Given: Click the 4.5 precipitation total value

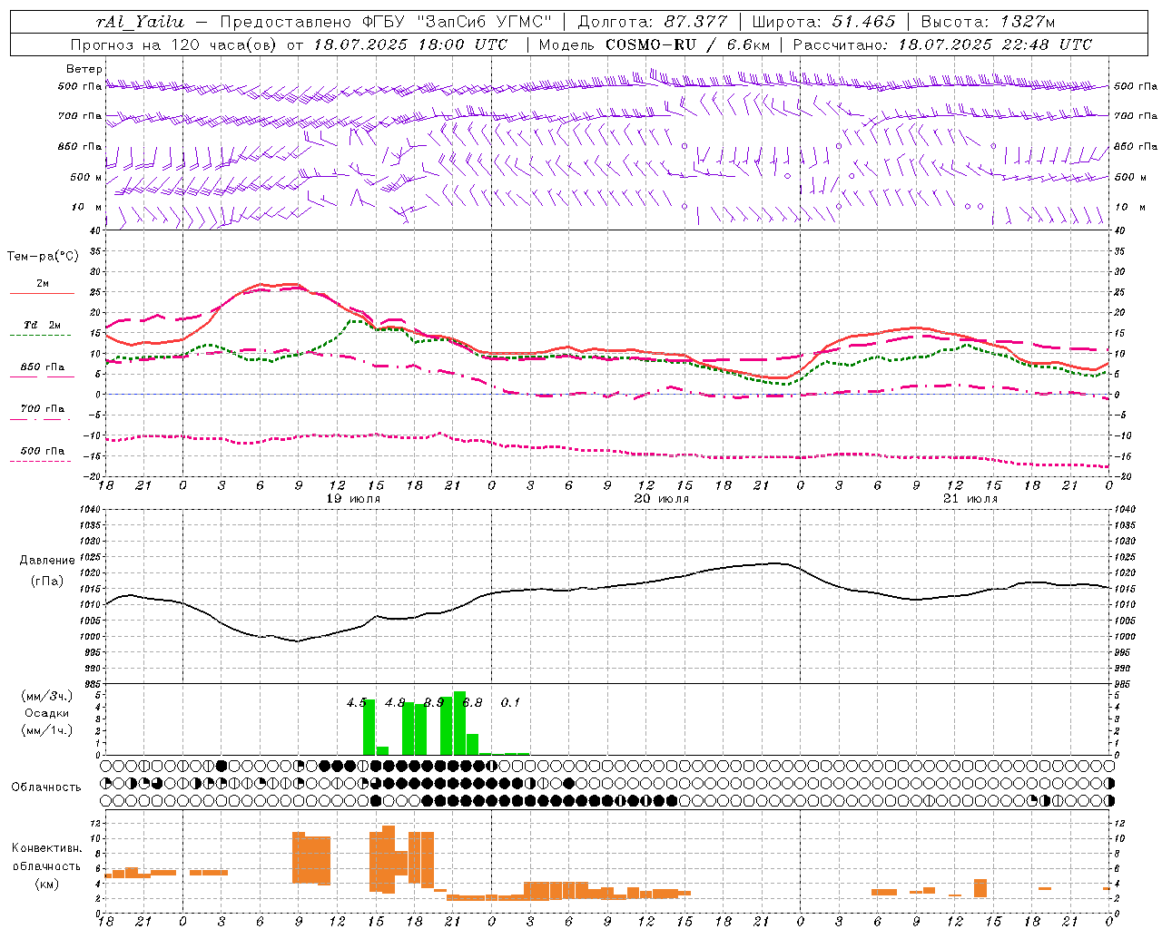Looking at the screenshot, I should [x=357, y=702].
